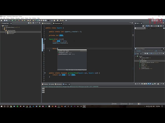This screenshot has width=165, height=123.
Task: Click the New Java Class icon
Action: (x=25, y=20)
